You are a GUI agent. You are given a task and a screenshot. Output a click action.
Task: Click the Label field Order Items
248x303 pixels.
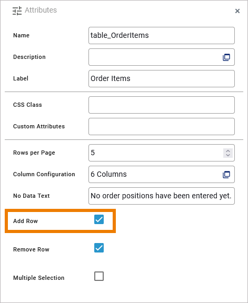162,79
